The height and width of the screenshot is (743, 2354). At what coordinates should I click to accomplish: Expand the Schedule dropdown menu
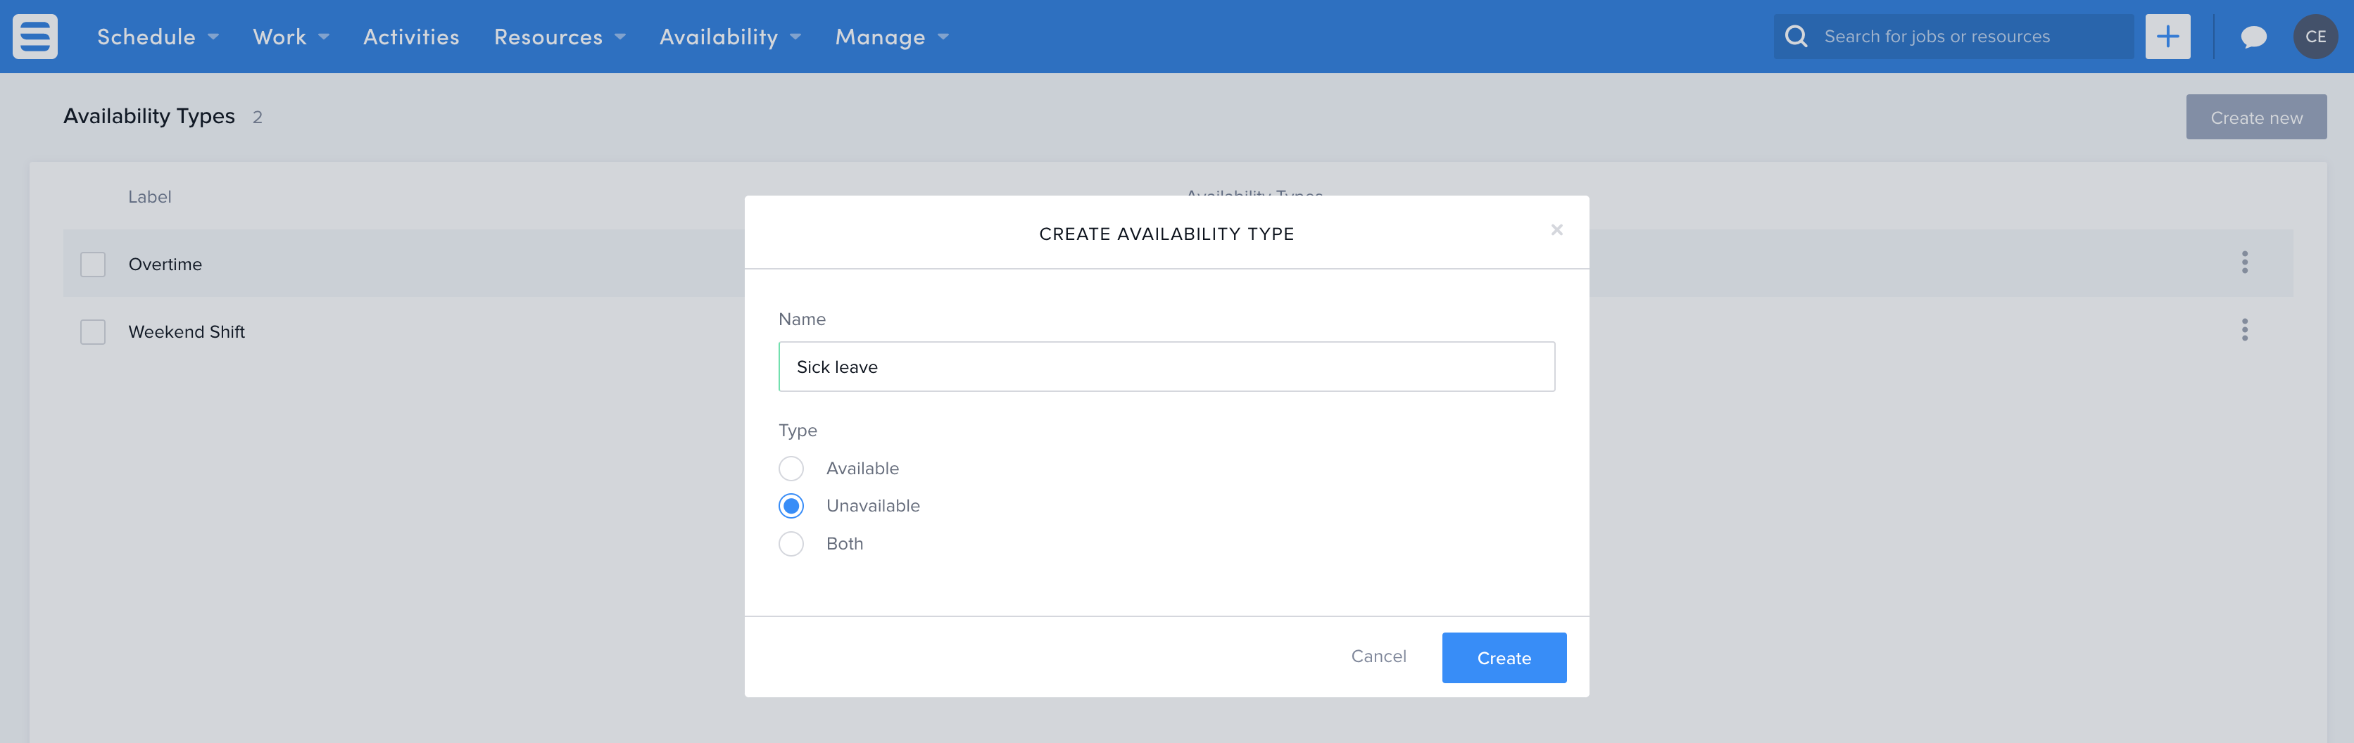tap(157, 37)
